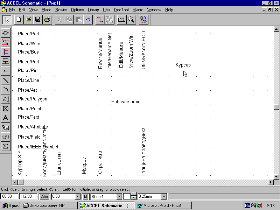This screenshot has width=280, height=210.
Task: Click the X coordinate field 60.50
Action: pos(9,196)
